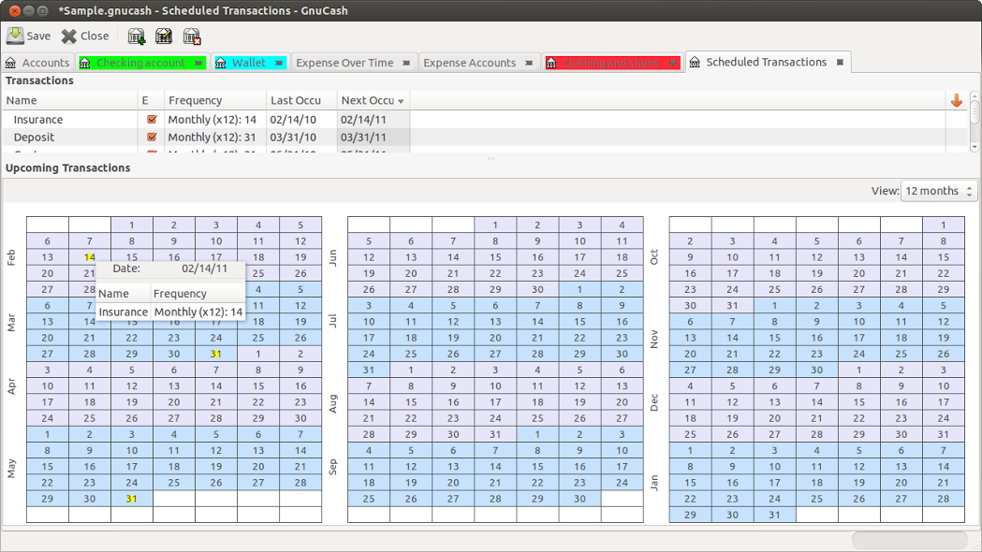982x552 pixels.
Task: Close the Expense Over Time tab
Action: 406,63
